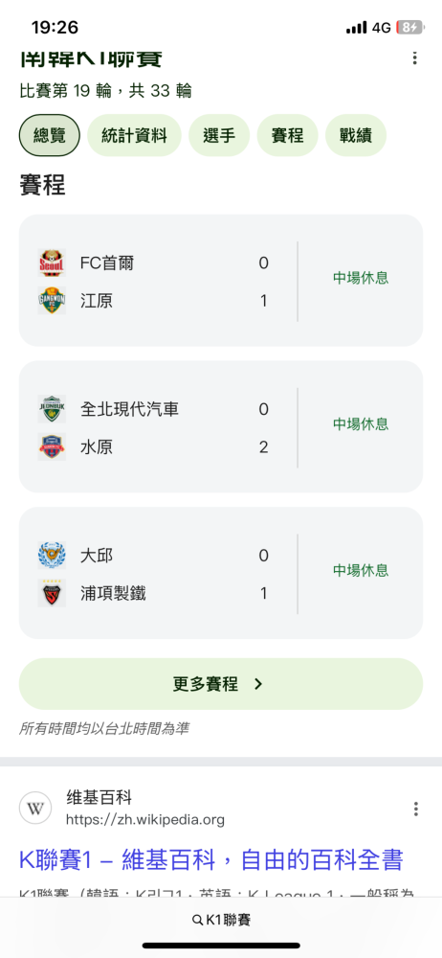
Task: Tap the K1聯賽 search bar at the bottom
Action: [x=221, y=920]
